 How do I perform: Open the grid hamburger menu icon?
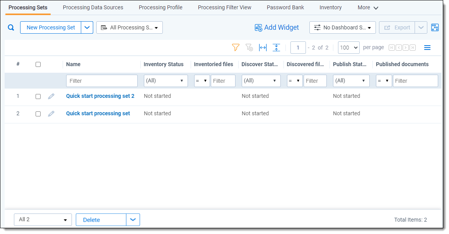[x=427, y=48]
